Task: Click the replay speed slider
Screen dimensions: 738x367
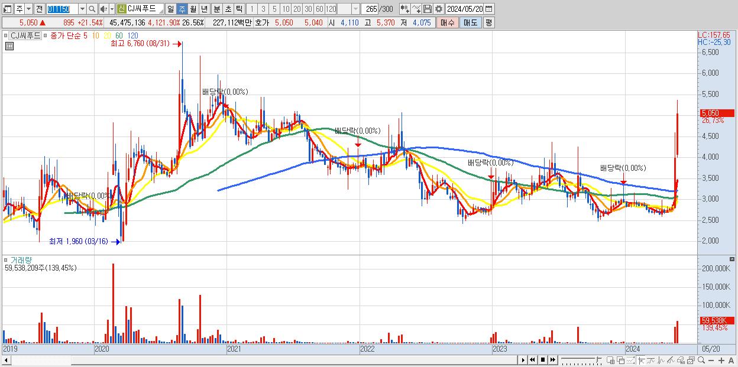Action: point(581,360)
